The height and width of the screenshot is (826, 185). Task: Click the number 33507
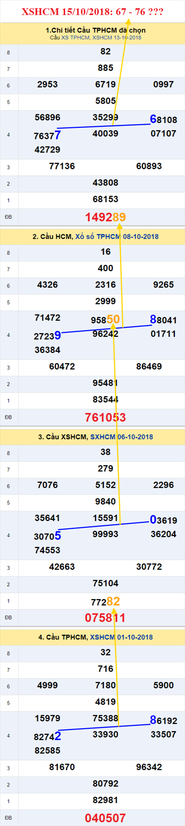tap(163, 735)
